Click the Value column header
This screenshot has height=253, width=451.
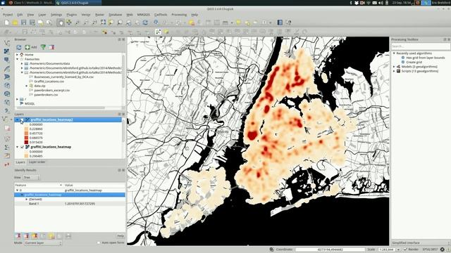tap(94, 186)
